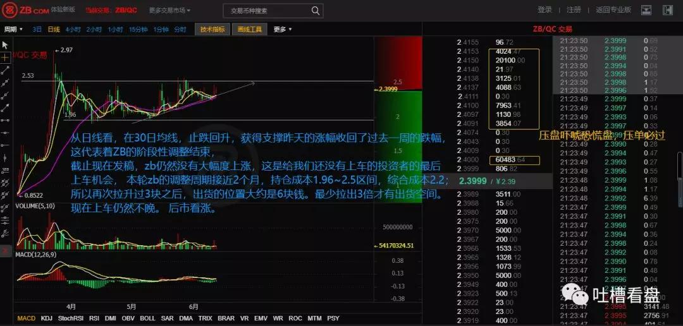Activate the crosshair tool in drawing sidebar

(x=5, y=57)
